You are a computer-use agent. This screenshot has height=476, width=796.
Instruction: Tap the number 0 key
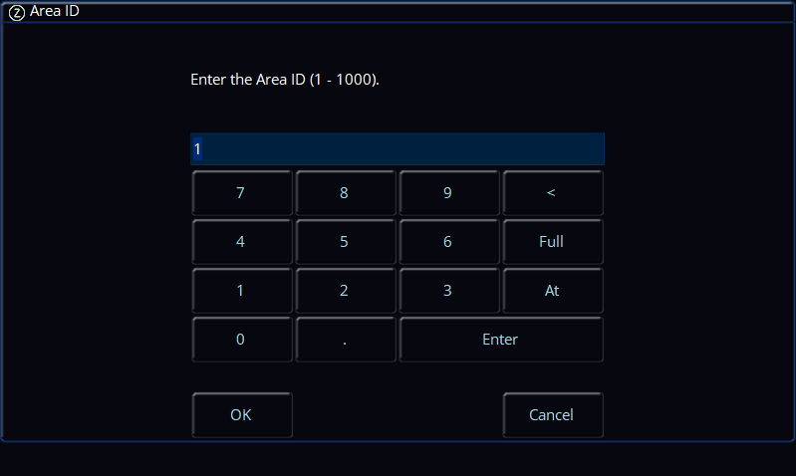coord(242,339)
